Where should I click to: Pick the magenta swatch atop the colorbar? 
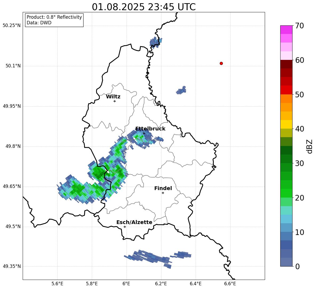coord(286,30)
